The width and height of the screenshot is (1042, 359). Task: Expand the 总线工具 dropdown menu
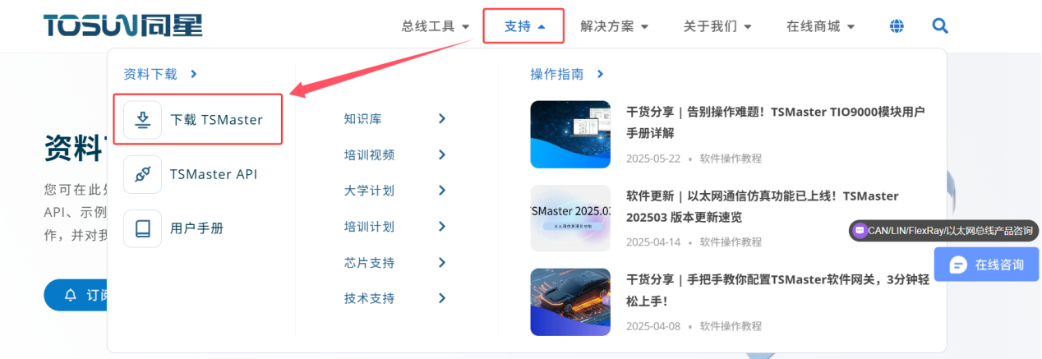tap(436, 26)
